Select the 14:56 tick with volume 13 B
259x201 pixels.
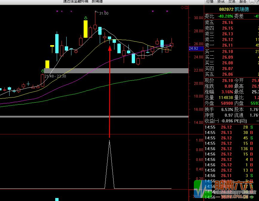coord(232,170)
